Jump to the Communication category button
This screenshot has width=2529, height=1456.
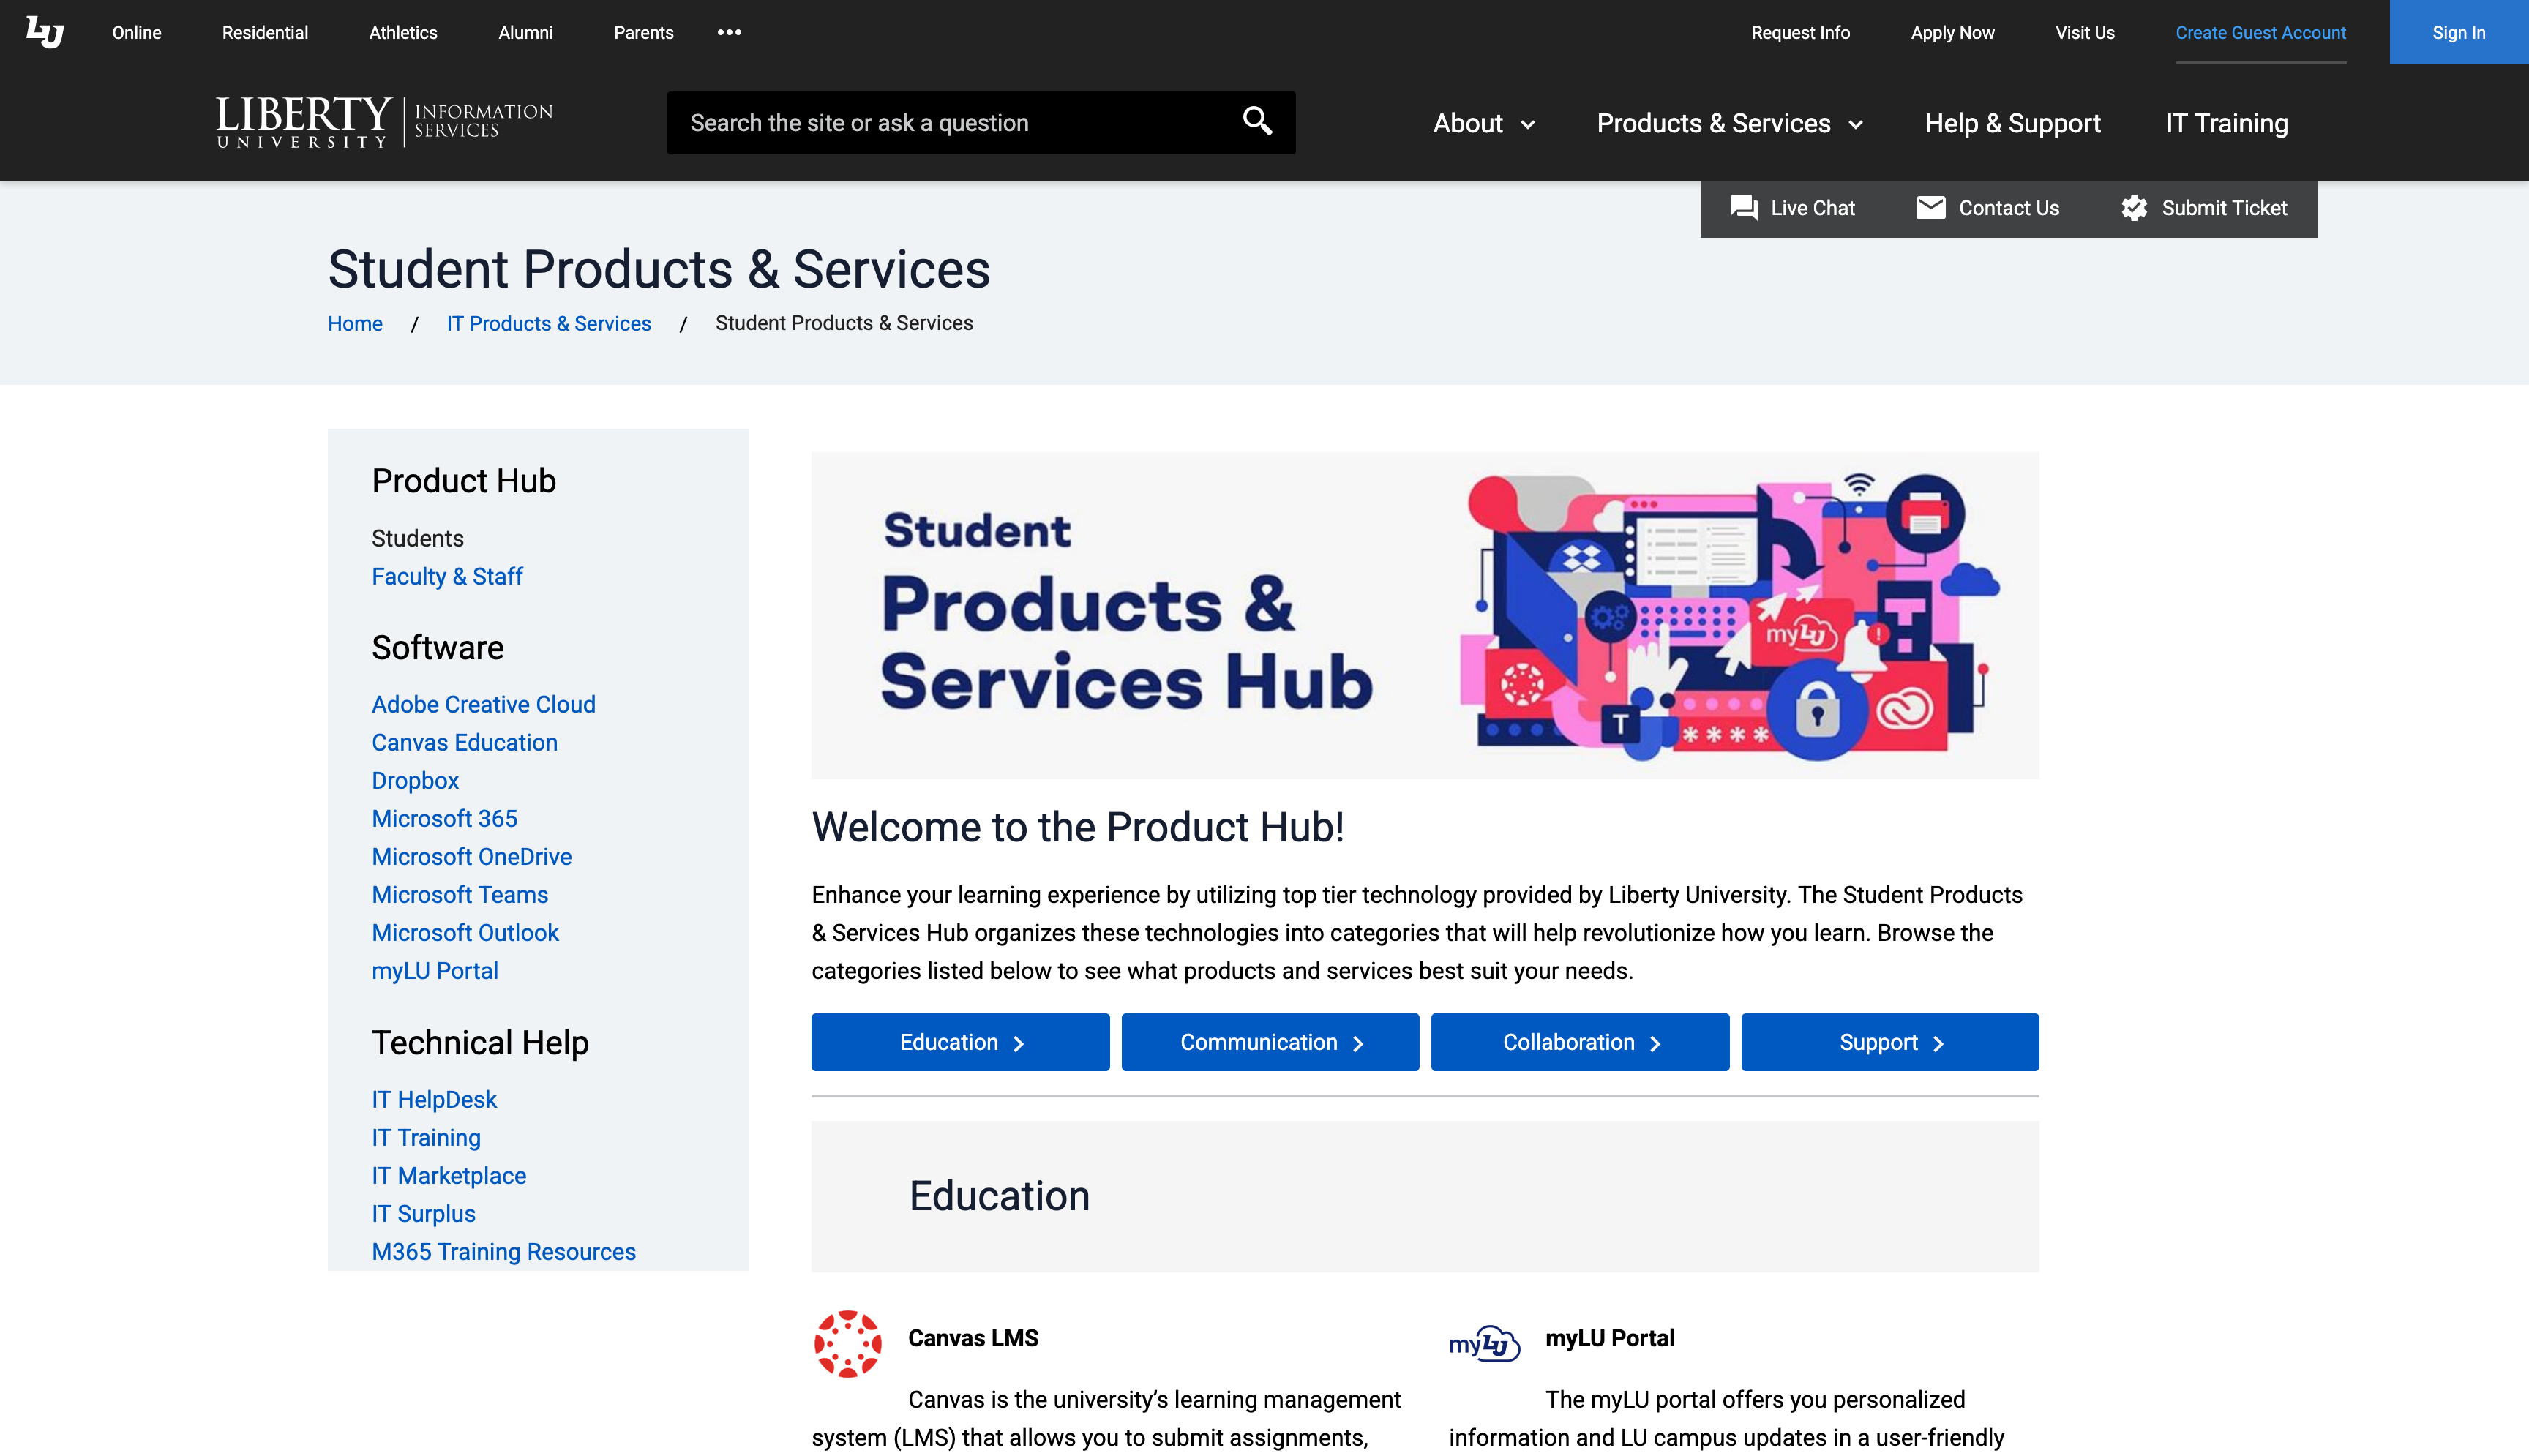1270,1042
